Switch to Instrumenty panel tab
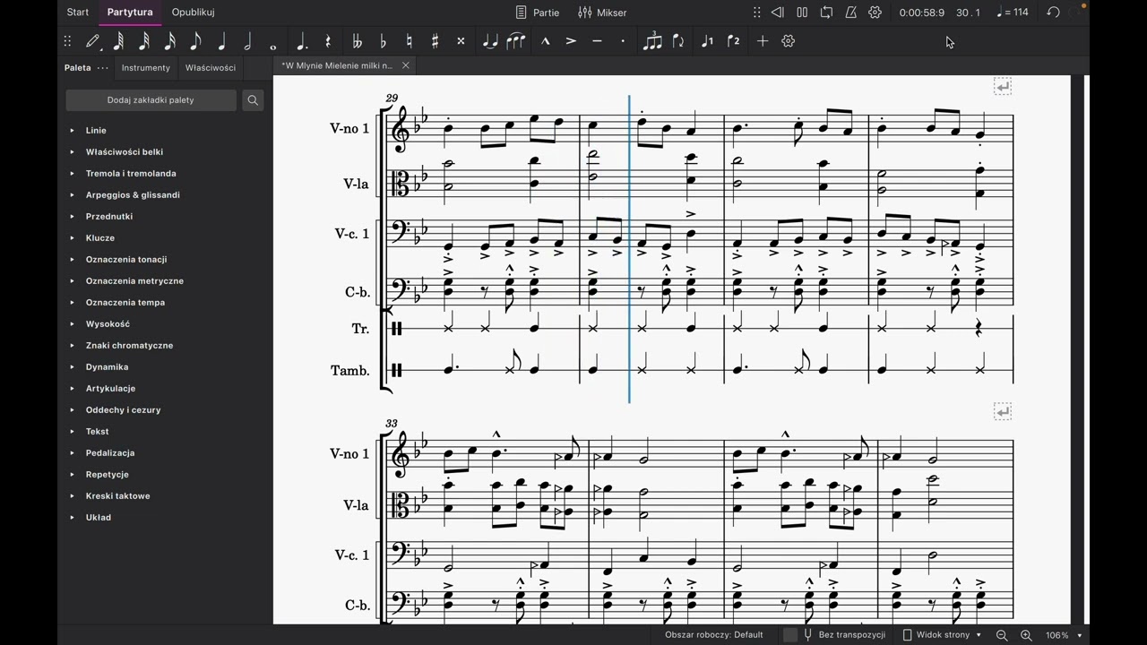 pos(146,68)
